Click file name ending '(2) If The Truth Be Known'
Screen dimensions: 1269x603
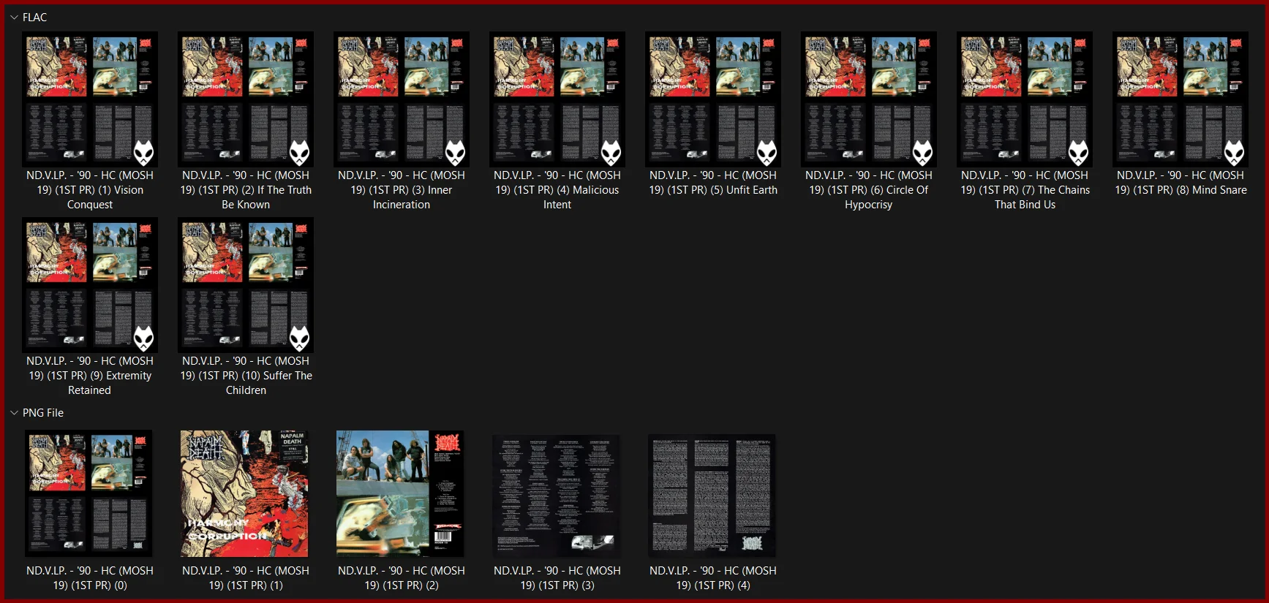pyautogui.click(x=246, y=190)
